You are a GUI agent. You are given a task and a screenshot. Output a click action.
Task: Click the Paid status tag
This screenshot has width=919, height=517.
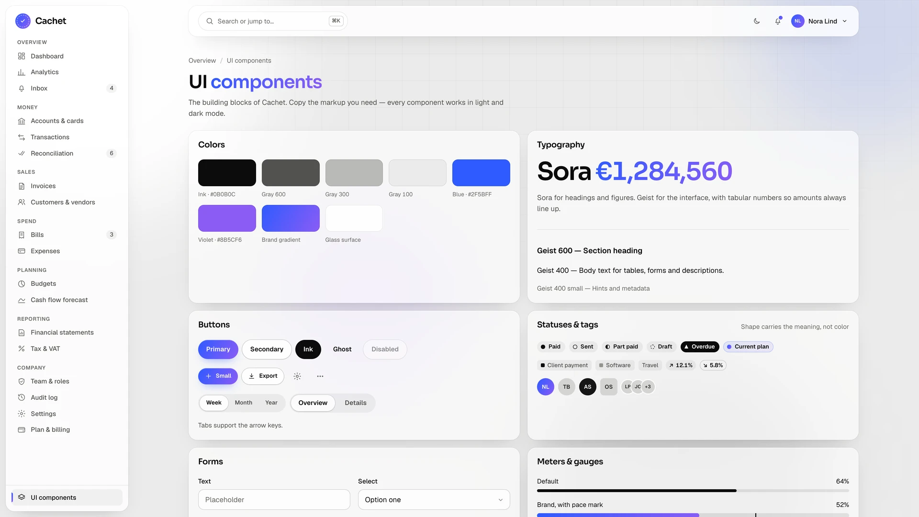click(x=550, y=347)
